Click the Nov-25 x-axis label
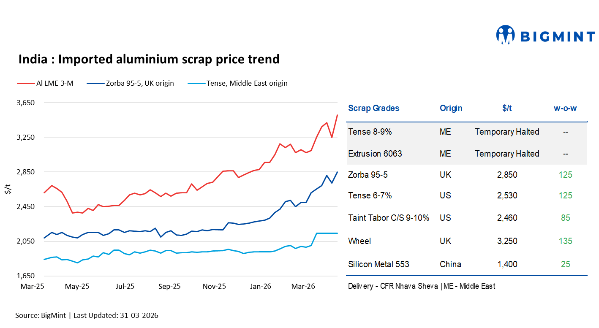This screenshot has height=328, width=599. click(214, 286)
